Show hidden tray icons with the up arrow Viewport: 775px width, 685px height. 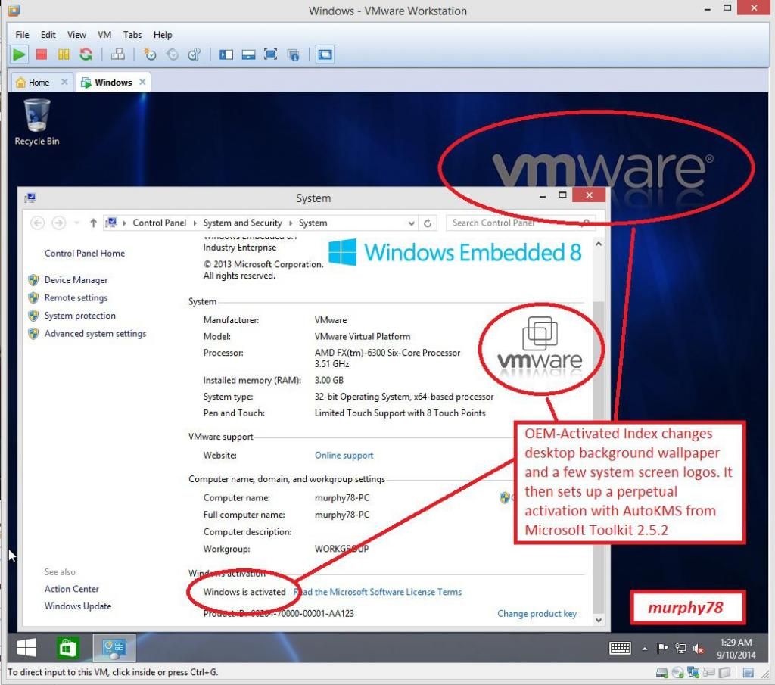[x=645, y=649]
